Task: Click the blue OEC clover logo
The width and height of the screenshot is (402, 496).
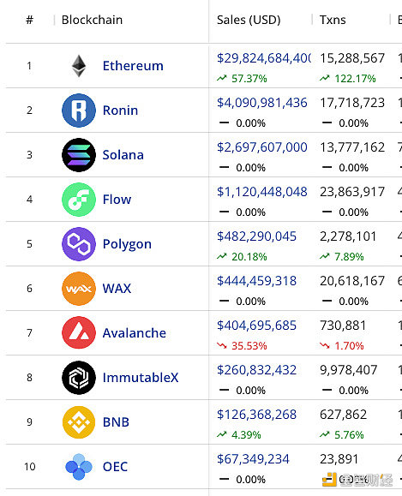Action: (79, 467)
